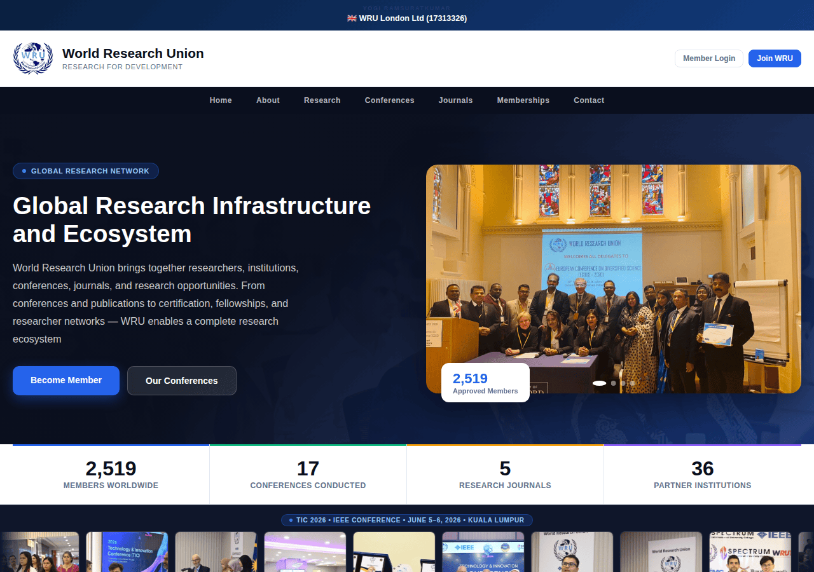814x572 pixels.
Task: Click the 2,519 Members Worldwide stat
Action: [x=111, y=475]
